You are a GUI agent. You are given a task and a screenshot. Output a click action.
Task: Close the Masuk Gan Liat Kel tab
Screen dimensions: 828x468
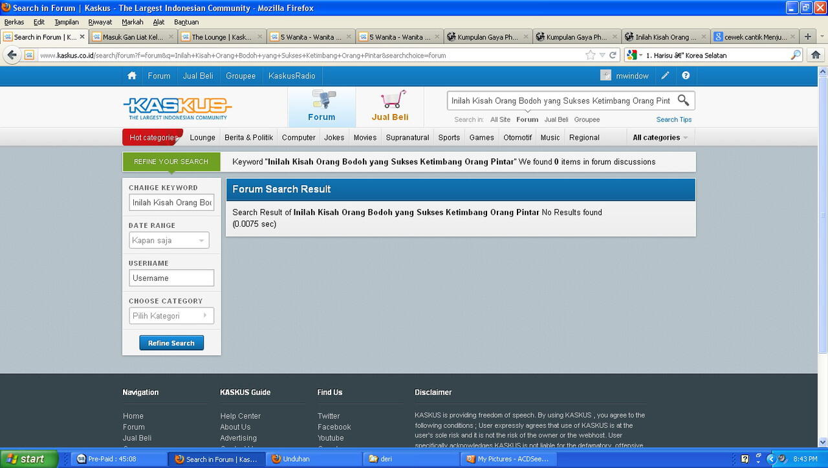coord(171,37)
